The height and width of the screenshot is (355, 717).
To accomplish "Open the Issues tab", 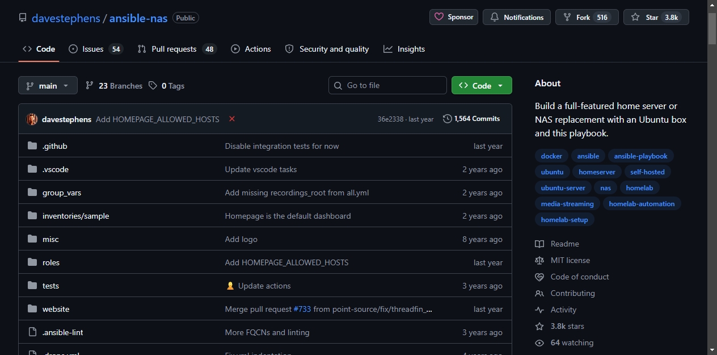I will 95,49.
